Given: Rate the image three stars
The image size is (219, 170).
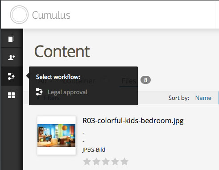Looking at the screenshot, I should click(x=106, y=162).
